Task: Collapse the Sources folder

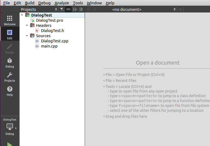Action: click(x=27, y=36)
